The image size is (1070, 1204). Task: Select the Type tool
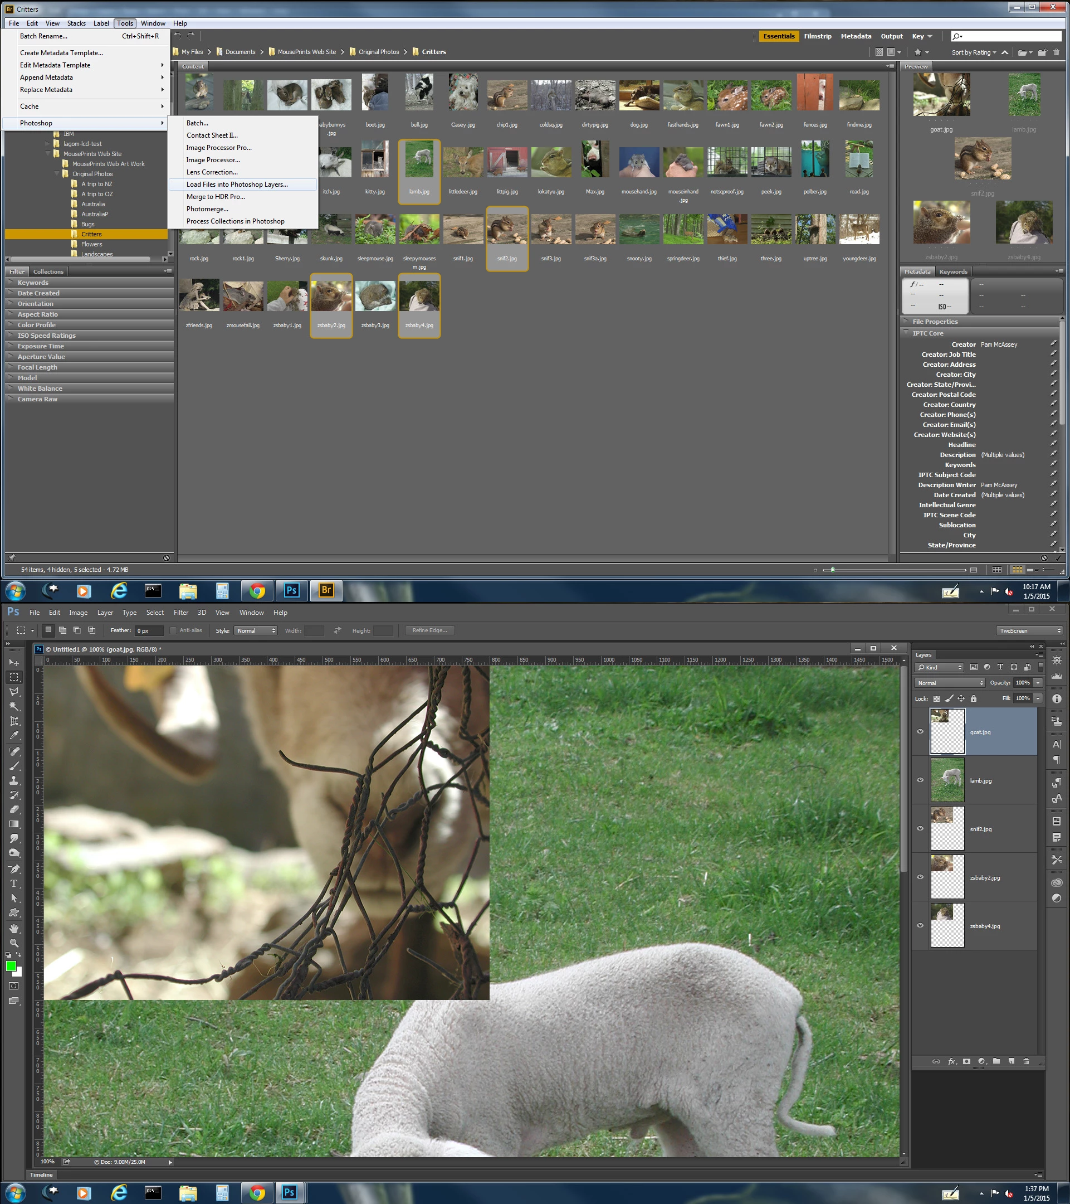pos(14,883)
